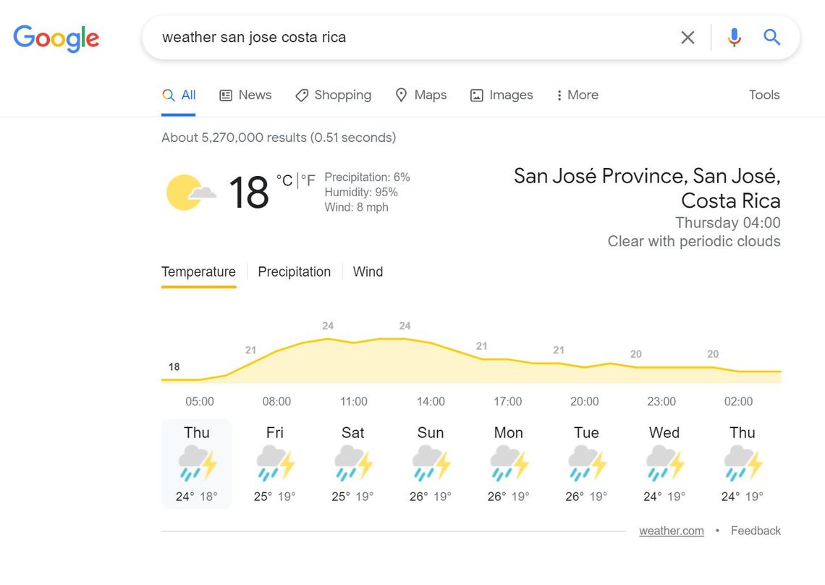
Task: Click the current weather sun-cloud icon
Action: tap(191, 192)
